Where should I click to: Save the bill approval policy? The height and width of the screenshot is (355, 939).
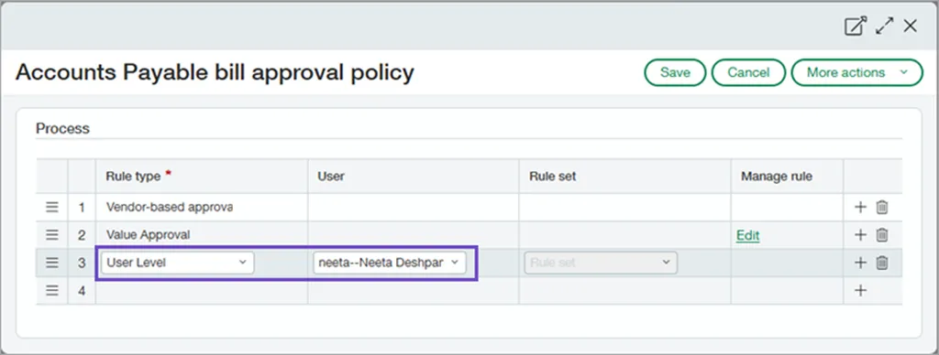675,72
